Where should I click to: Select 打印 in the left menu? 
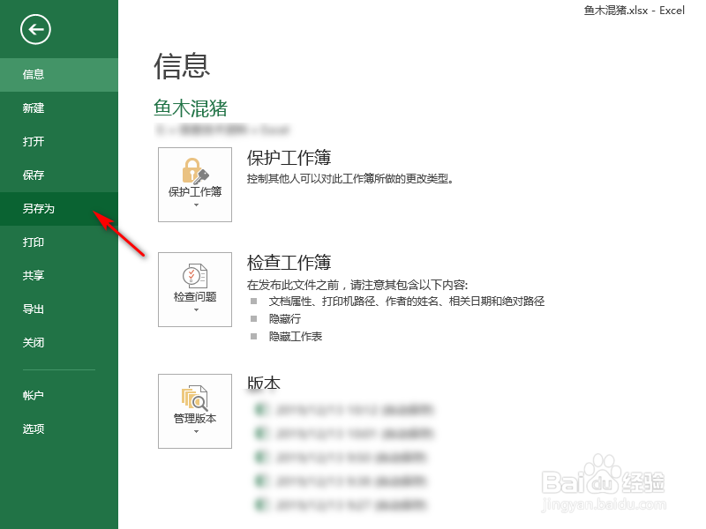coord(59,242)
